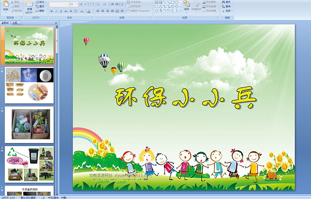Pick the triangle shape from shapes gallery
The image size is (311, 199).
click(160, 7)
